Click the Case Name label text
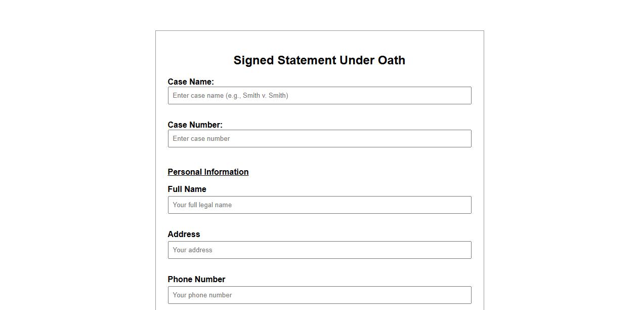This screenshot has height=310, width=639. click(x=191, y=82)
